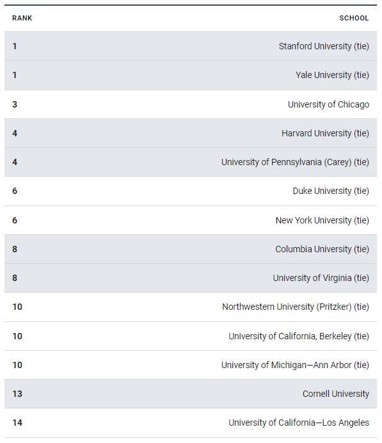382x443 pixels.
Task: Open Yale University (tie) row
Action: click(191, 75)
